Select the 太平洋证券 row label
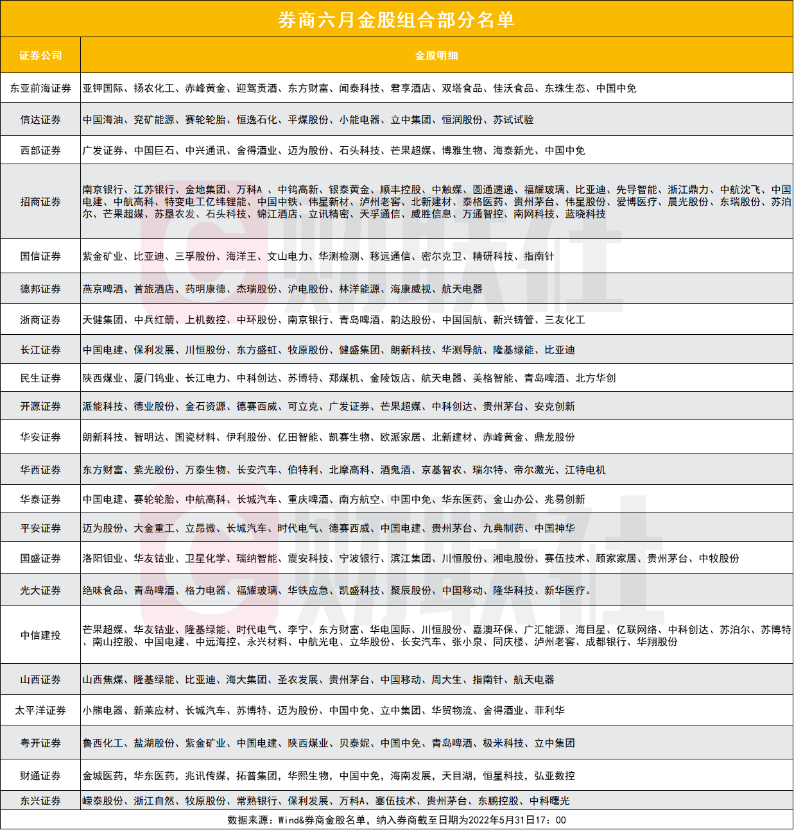Viewport: 794px width, 830px height. tap(40, 711)
